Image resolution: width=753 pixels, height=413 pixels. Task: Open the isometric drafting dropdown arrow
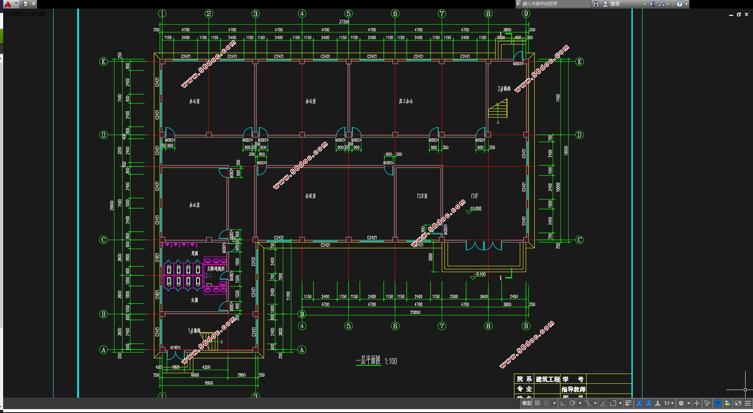pyautogui.click(x=595, y=403)
